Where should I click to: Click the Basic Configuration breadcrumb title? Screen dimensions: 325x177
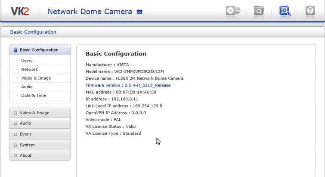pos(33,32)
